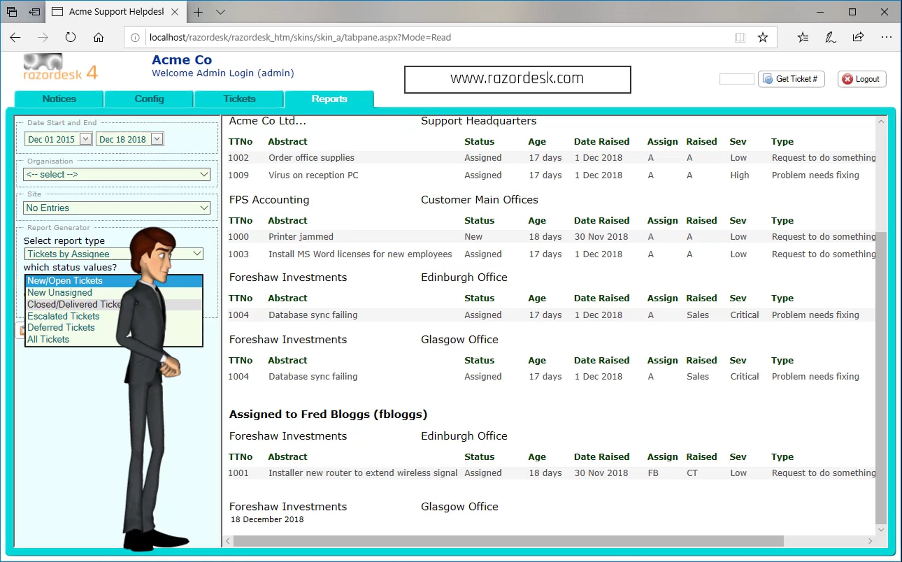Expand the Organisation select dropdown
902x562 pixels.
(117, 174)
